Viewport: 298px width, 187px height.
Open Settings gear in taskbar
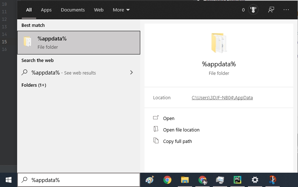point(255,180)
